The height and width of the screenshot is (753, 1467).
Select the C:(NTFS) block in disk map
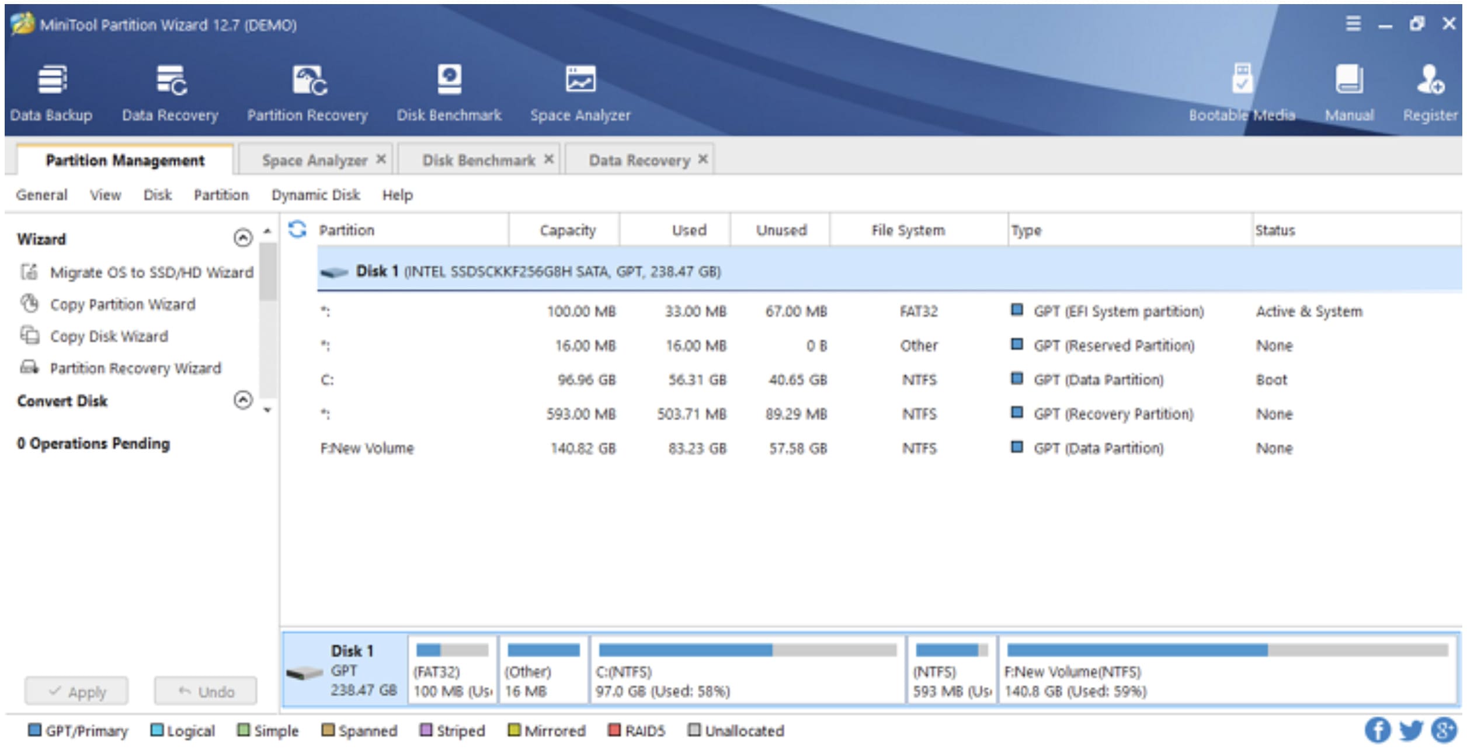pos(747,671)
